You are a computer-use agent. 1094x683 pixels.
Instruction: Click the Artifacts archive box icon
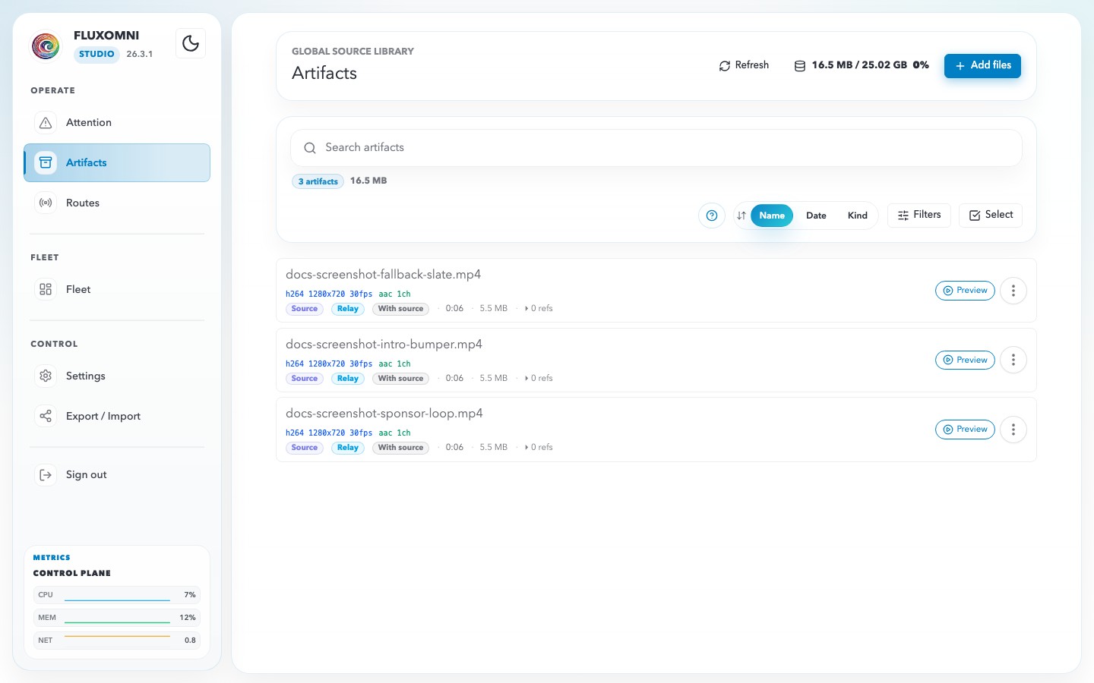coord(46,162)
